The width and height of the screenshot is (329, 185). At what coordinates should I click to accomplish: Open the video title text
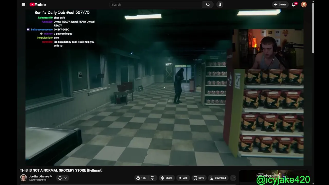click(x=61, y=170)
